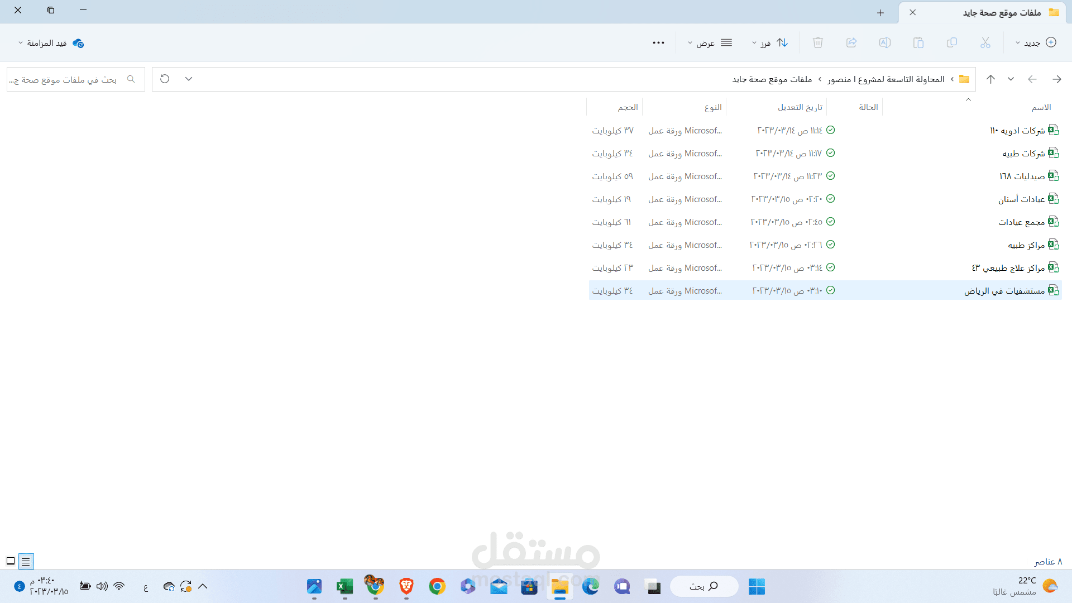Select the صيدليات ١٦٨ Excel file
This screenshot has height=603, width=1072.
point(1021,176)
